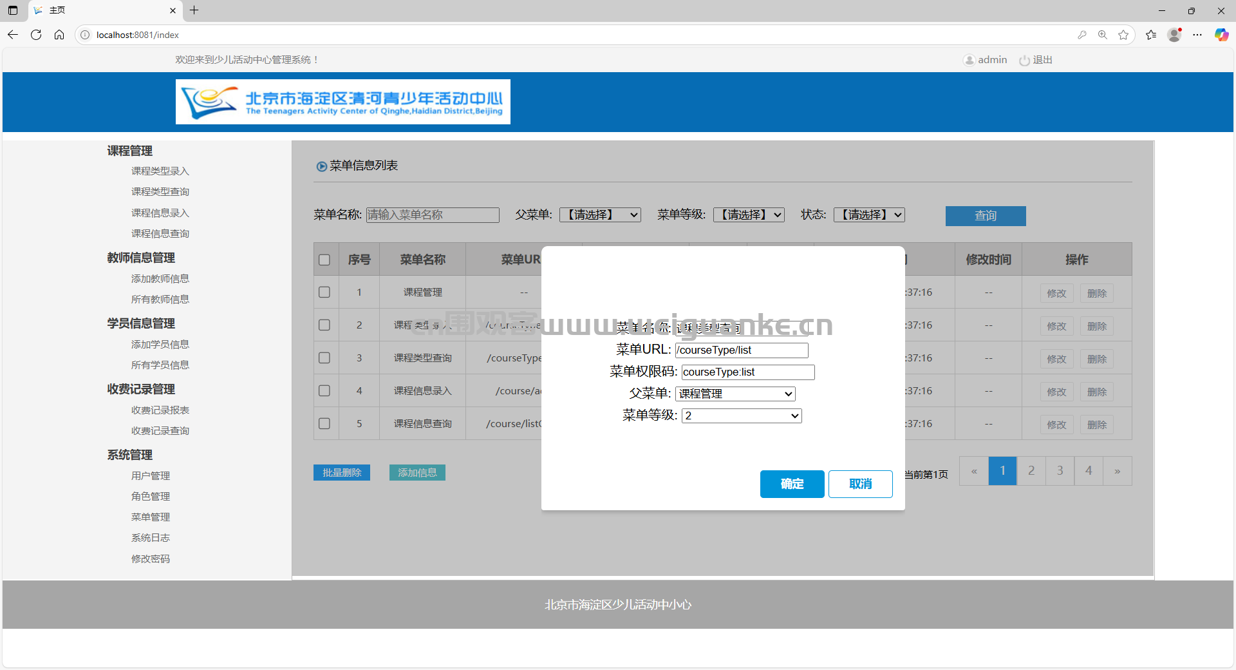Click the 菜单信息列表 arrow icon
Viewport: 1236px width, 670px height.
point(321,166)
